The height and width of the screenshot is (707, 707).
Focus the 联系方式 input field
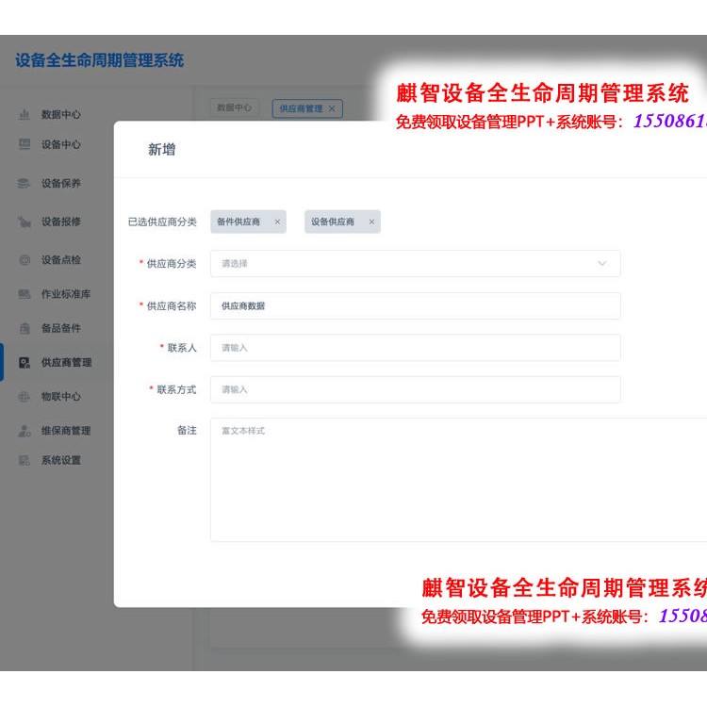click(x=416, y=389)
